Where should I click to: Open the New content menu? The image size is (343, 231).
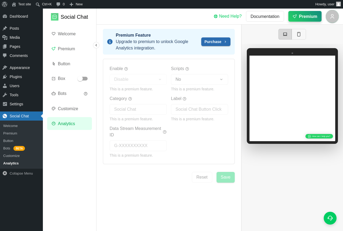click(76, 4)
